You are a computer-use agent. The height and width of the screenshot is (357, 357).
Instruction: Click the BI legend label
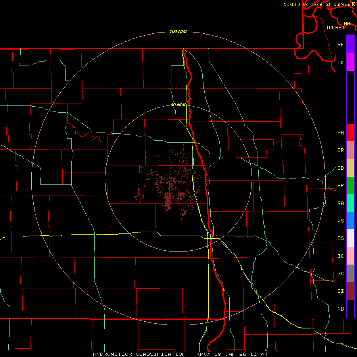click(x=340, y=291)
